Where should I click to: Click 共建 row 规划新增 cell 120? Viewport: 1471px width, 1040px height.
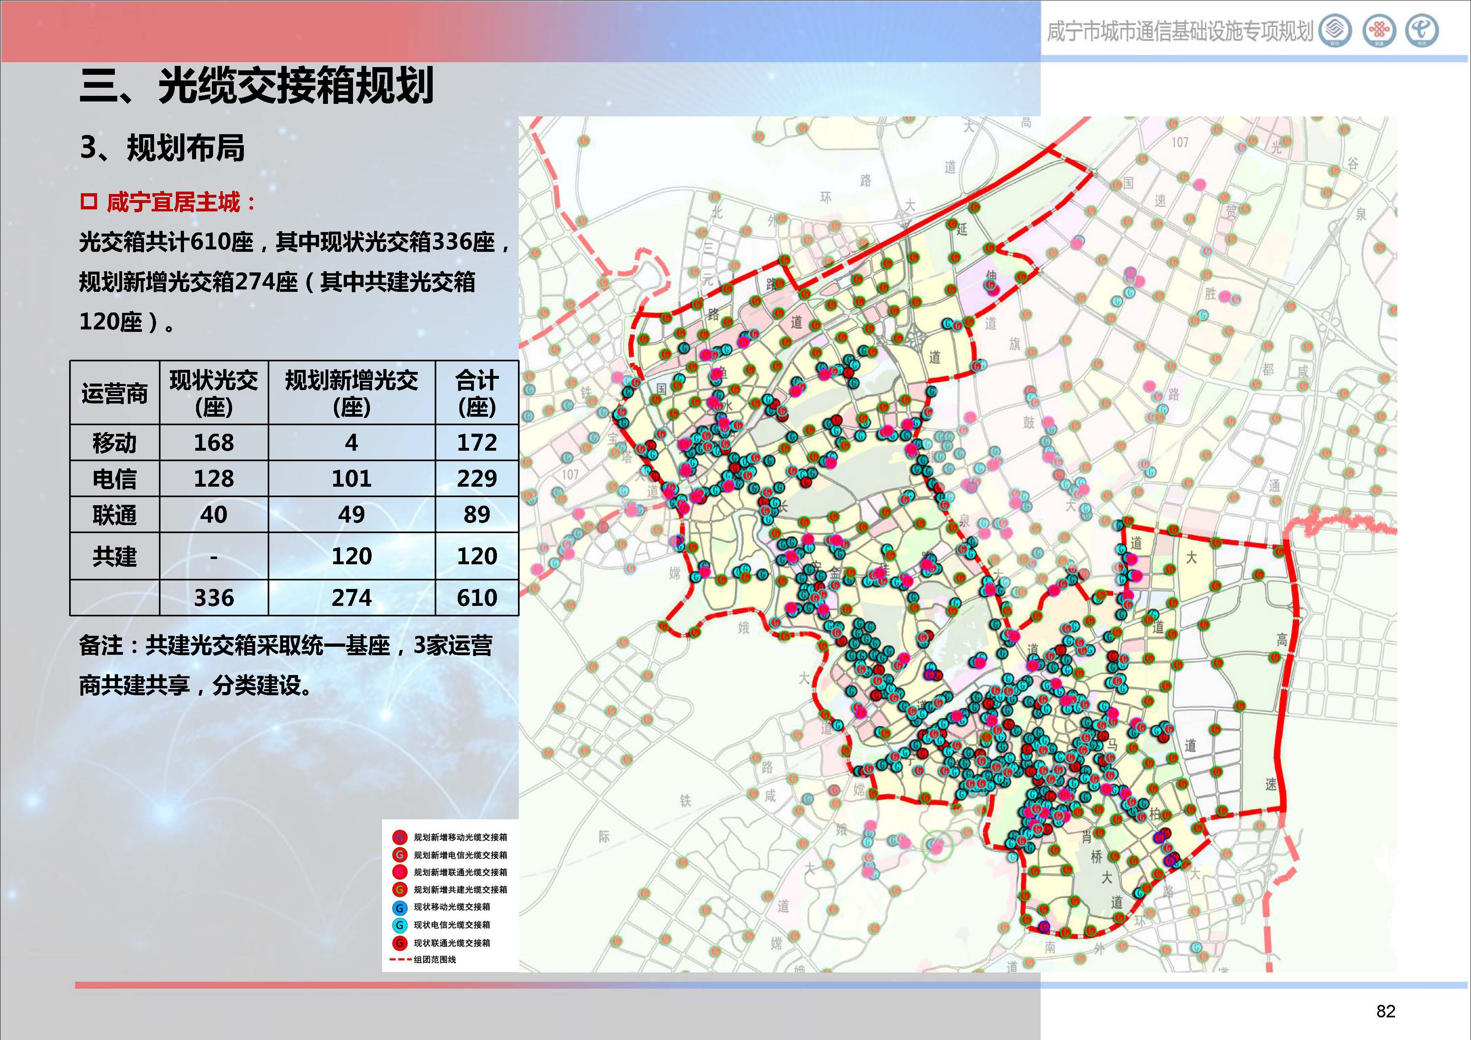352,556
